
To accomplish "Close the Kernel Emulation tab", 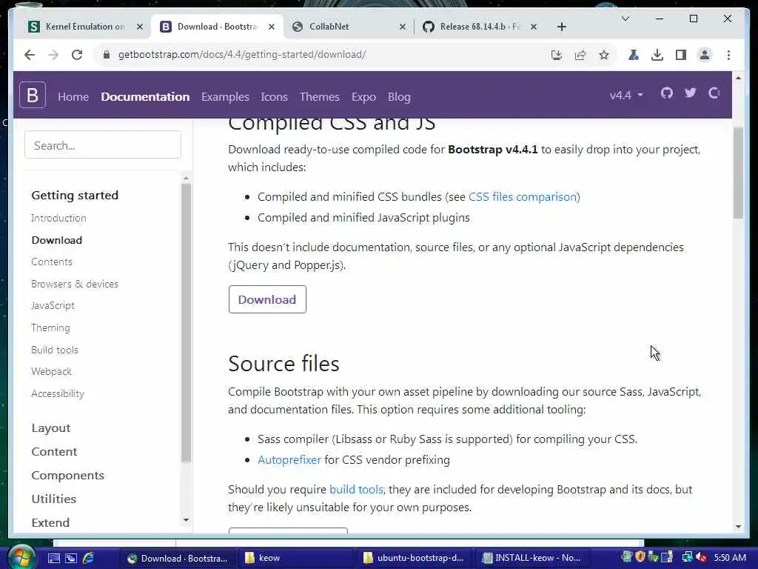I will click(x=140, y=27).
